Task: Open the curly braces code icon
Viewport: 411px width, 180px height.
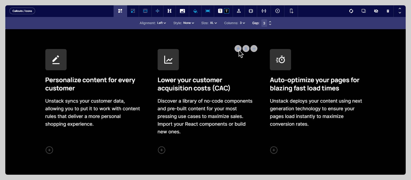Action: pyautogui.click(x=264, y=11)
